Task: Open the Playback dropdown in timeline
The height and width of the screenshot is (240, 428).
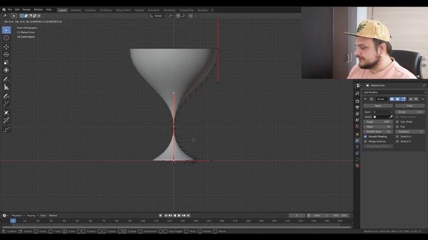Action: click(18, 215)
